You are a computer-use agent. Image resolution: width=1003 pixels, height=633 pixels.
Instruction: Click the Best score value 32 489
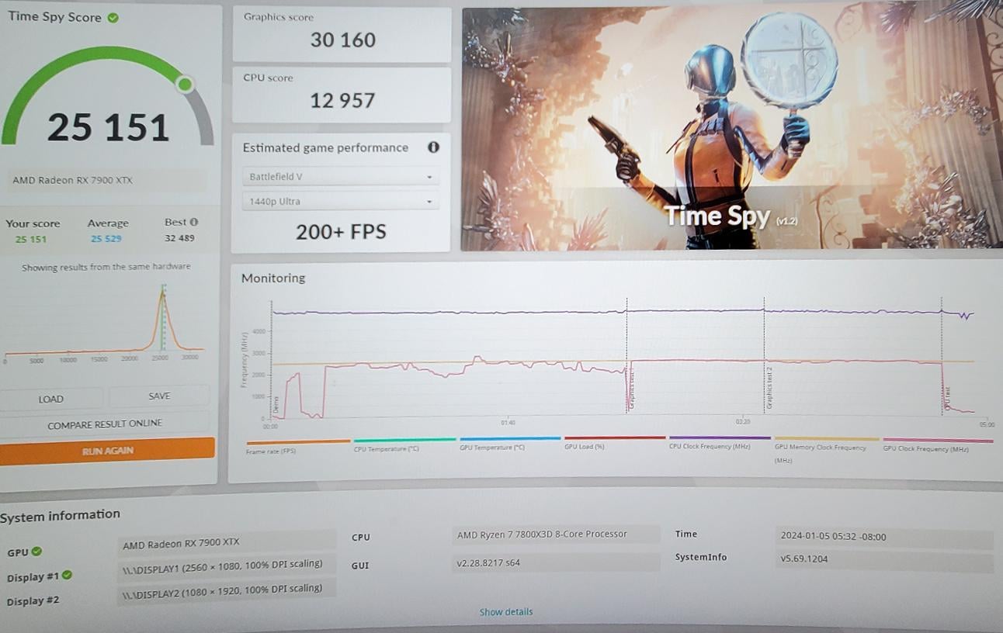click(179, 238)
